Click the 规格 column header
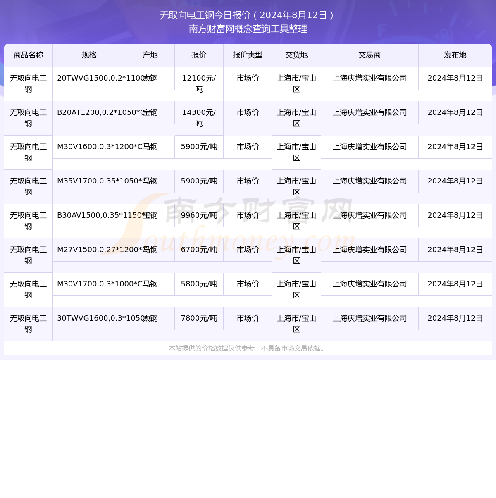Screen dimensions: 496x498 89,55
